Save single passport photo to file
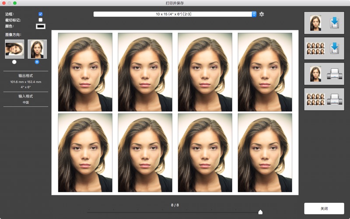 click(324, 23)
